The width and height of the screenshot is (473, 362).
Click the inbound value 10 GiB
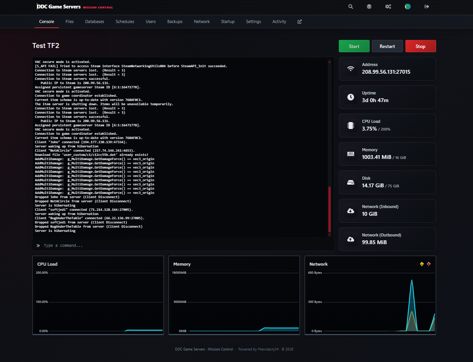pos(370,214)
